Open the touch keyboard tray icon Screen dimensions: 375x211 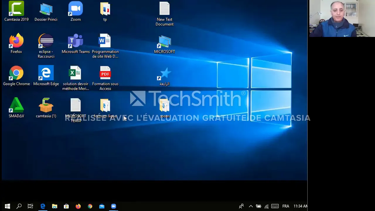coord(275,206)
